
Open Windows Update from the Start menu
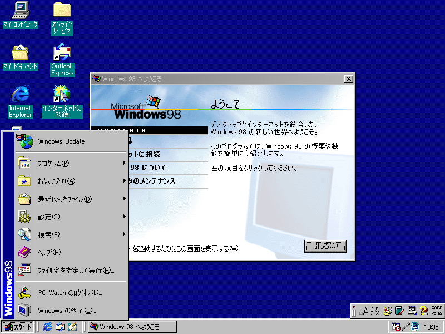click(x=71, y=141)
